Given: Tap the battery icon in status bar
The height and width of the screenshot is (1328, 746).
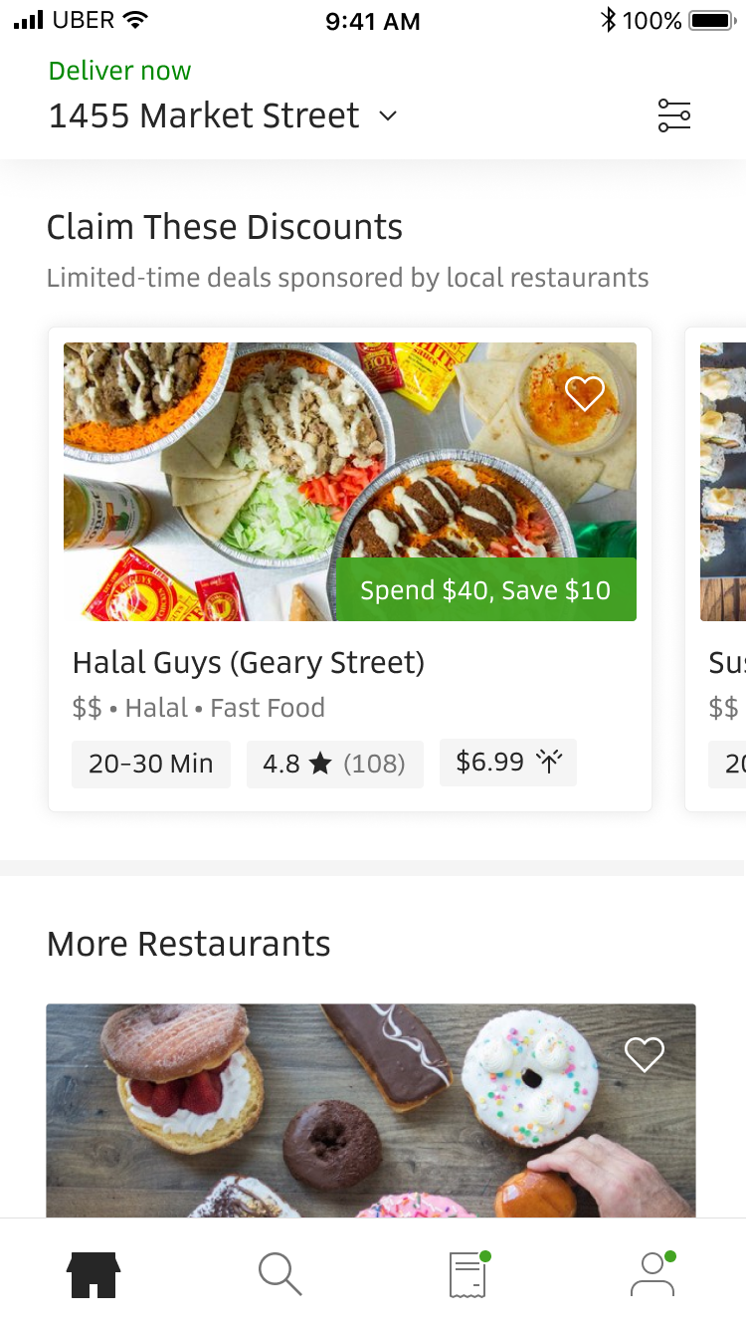Looking at the screenshot, I should pyautogui.click(x=710, y=20).
